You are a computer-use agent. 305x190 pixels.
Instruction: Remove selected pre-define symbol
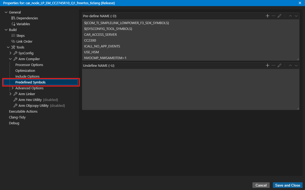tap(273, 16)
